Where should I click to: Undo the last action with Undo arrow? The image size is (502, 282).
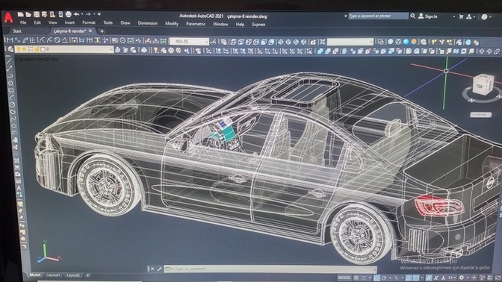tap(76, 14)
